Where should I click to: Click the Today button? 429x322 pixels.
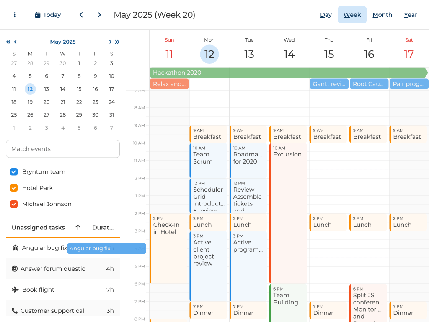(x=48, y=15)
